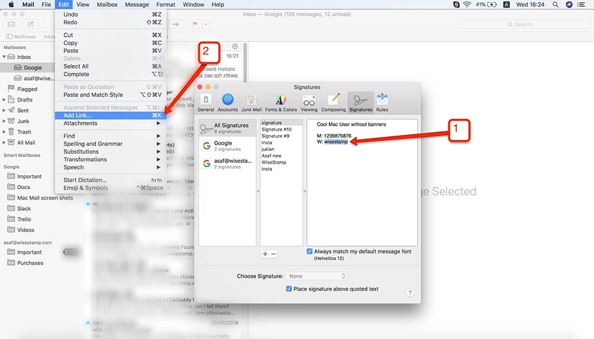The image size is (594, 339).
Task: Open the Junk Mail preferences tab
Action: (251, 103)
